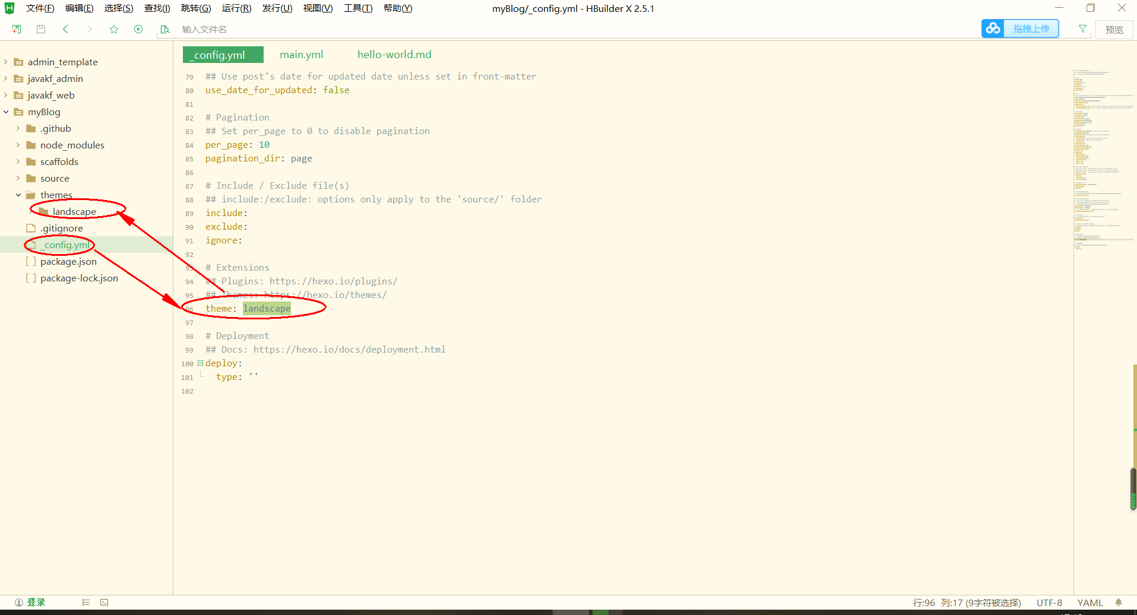Click the filter funnel icon

click(x=1082, y=28)
